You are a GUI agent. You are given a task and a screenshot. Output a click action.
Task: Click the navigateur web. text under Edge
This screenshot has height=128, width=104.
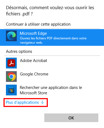coord(31,43)
